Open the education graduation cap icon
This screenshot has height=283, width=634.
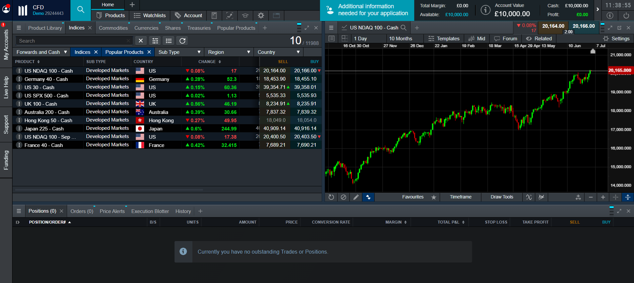(245, 16)
